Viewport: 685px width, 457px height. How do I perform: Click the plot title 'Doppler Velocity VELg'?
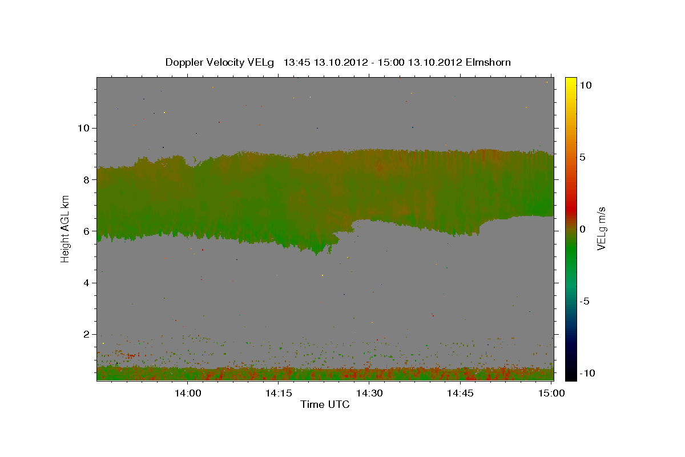220,62
